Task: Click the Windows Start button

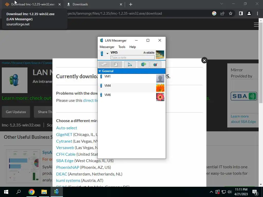Action: pyautogui.click(x=6, y=192)
